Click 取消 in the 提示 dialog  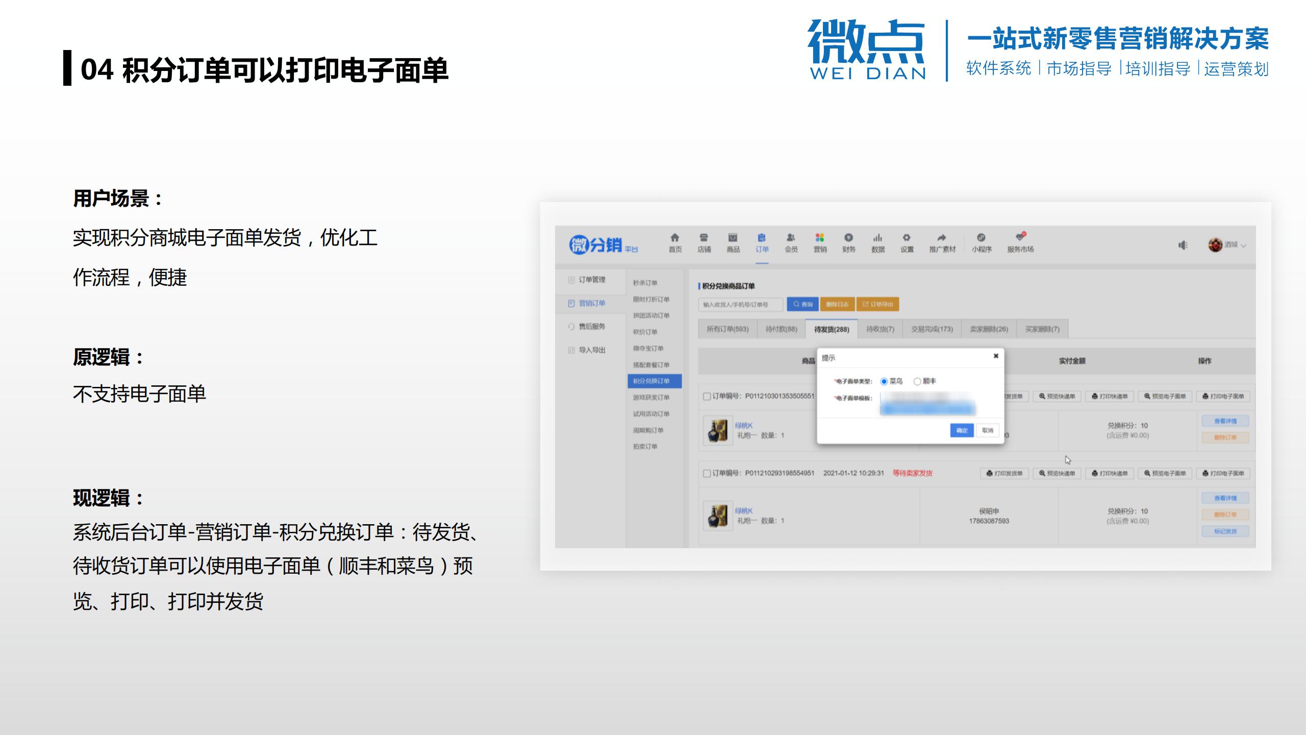(x=988, y=430)
